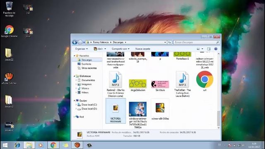Launch aTube Catcher desktop shortcut
Screen dimensions: 265x149
[9, 78]
